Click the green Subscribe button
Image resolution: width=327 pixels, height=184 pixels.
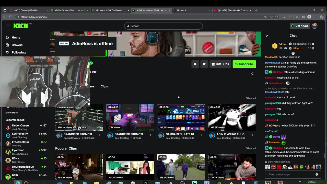point(244,64)
